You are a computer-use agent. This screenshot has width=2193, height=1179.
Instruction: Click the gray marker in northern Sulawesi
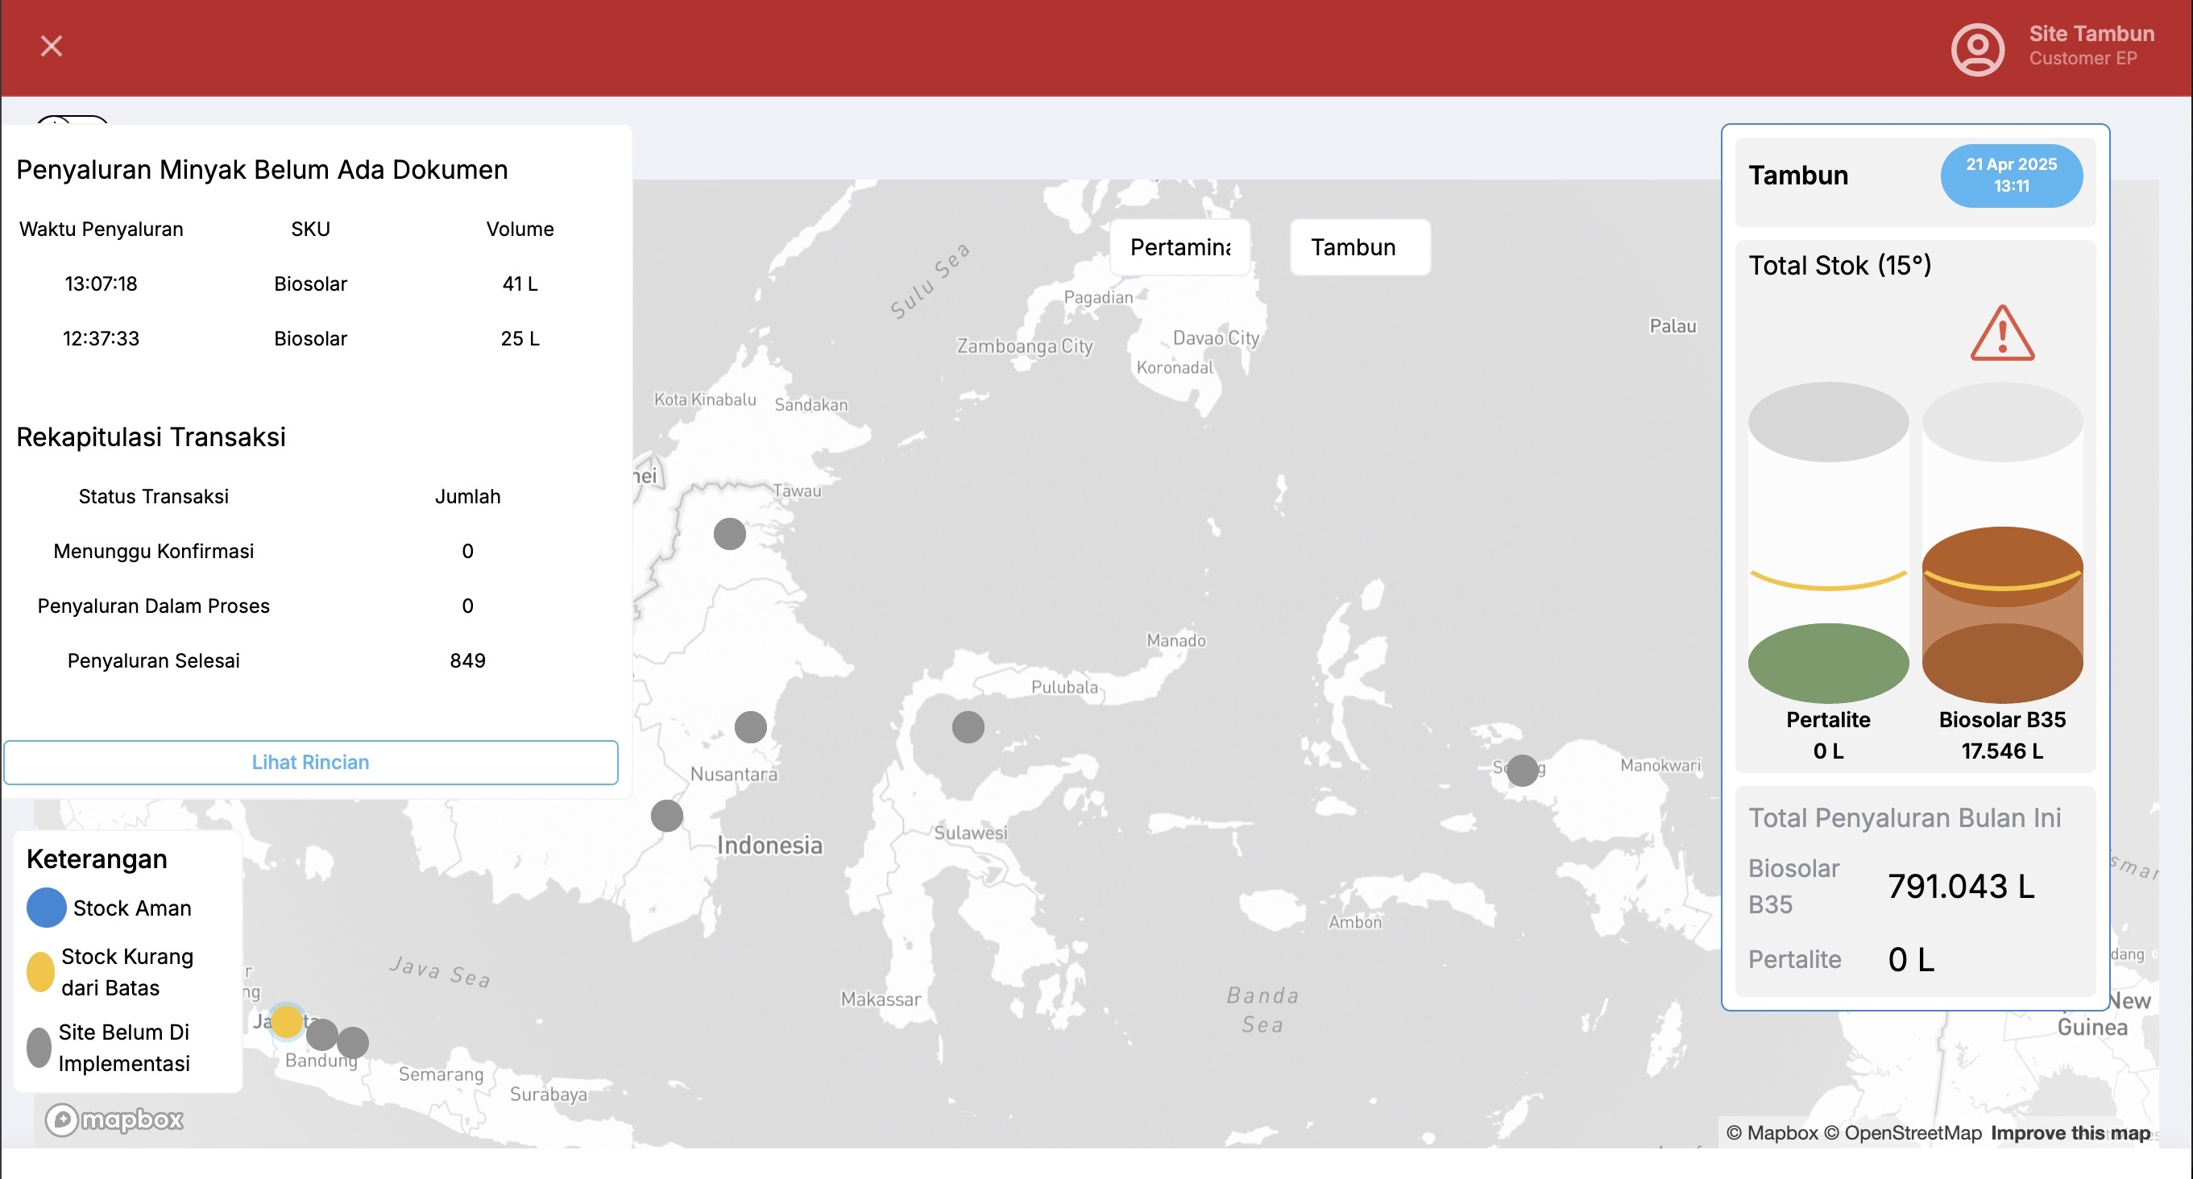[967, 727]
